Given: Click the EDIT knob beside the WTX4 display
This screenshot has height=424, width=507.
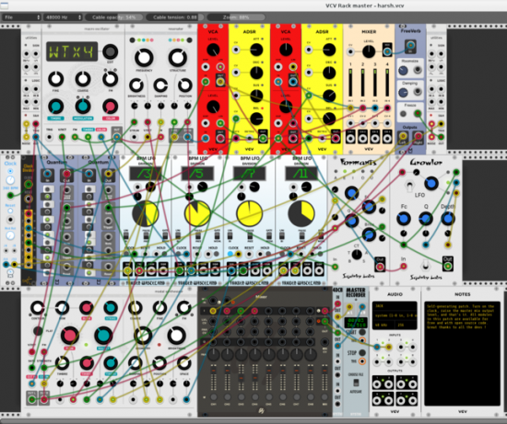Looking at the screenshot, I should pos(111,52).
